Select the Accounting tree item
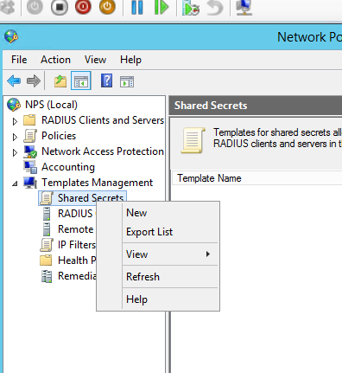This screenshot has width=342, height=373. pos(68,167)
